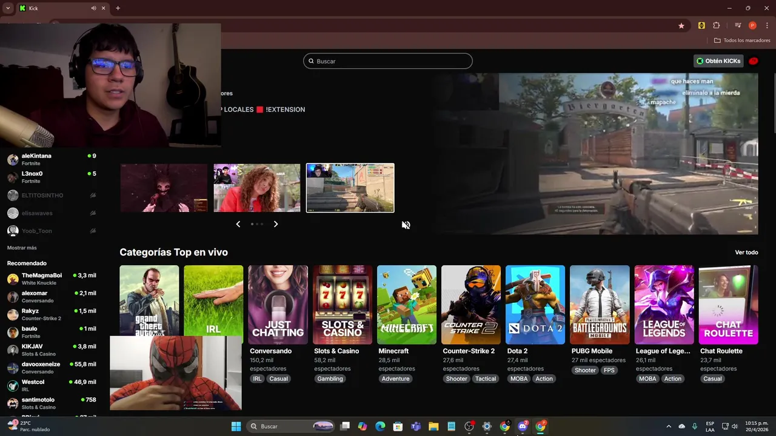Open the red user avatar menu

tap(754, 61)
